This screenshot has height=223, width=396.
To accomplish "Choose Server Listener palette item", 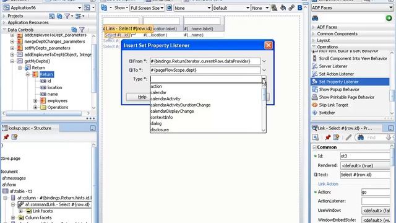I will point(333,66).
